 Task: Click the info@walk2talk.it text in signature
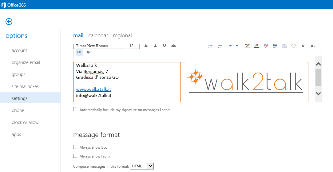tap(94, 95)
